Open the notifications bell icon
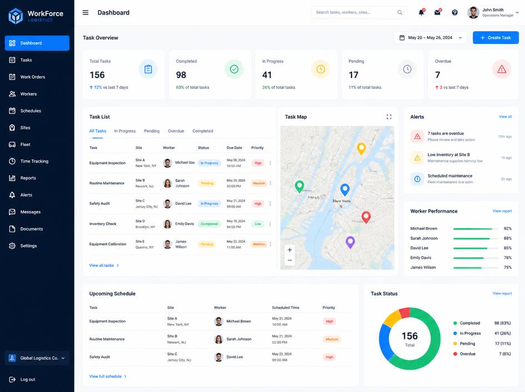This screenshot has height=392, width=525. pos(421,12)
